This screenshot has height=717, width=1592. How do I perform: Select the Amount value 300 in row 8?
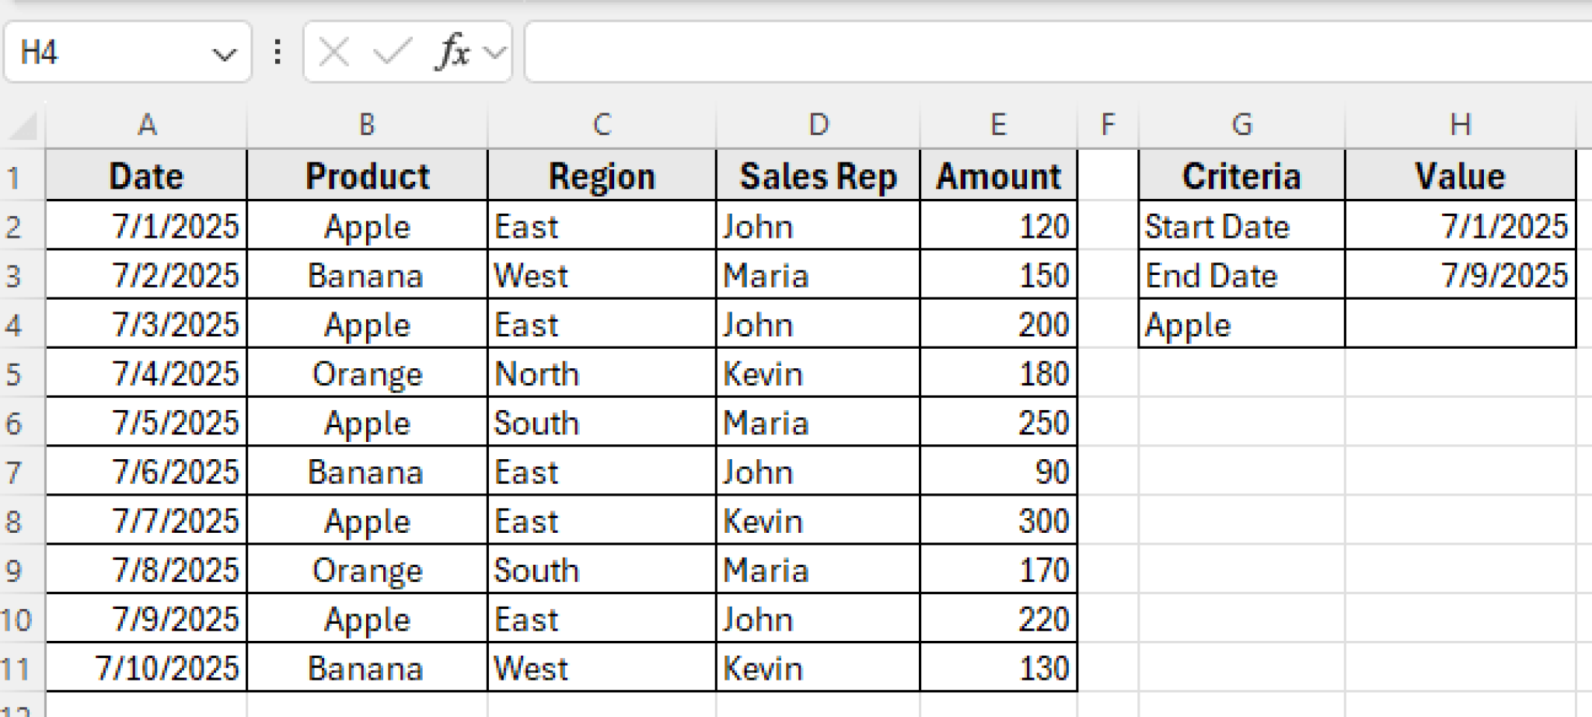(x=999, y=520)
